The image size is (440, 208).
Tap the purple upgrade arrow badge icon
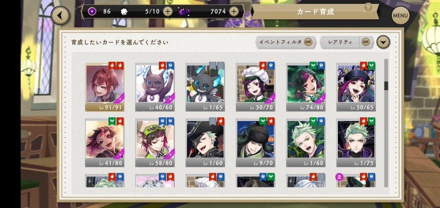coord(339,177)
